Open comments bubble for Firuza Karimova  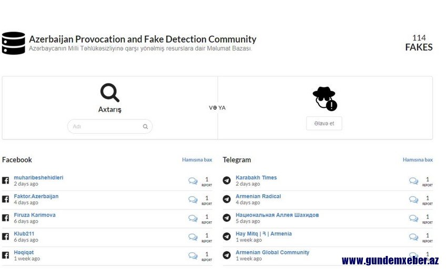(193, 218)
